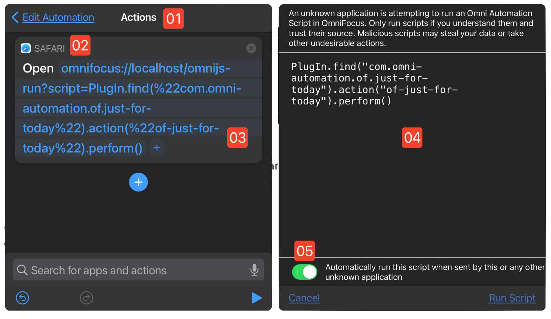Tap the microphone dictation icon
Viewport: 551px width, 319px height.
[254, 270]
